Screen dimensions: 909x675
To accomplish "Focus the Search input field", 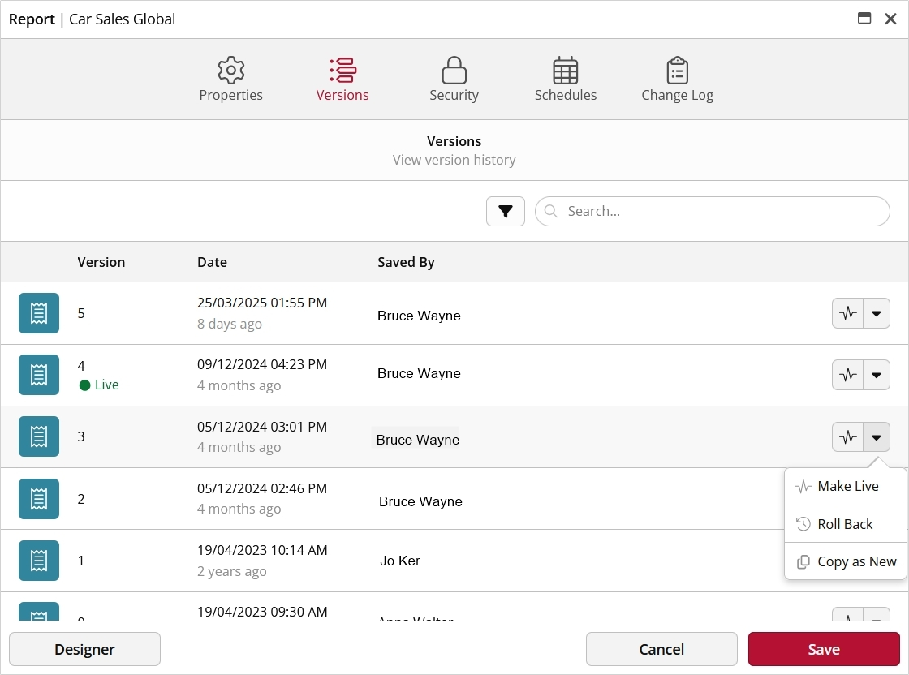I will 712,212.
